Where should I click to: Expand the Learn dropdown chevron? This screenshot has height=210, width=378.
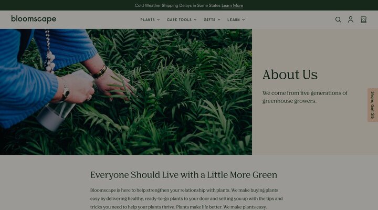pos(244,20)
